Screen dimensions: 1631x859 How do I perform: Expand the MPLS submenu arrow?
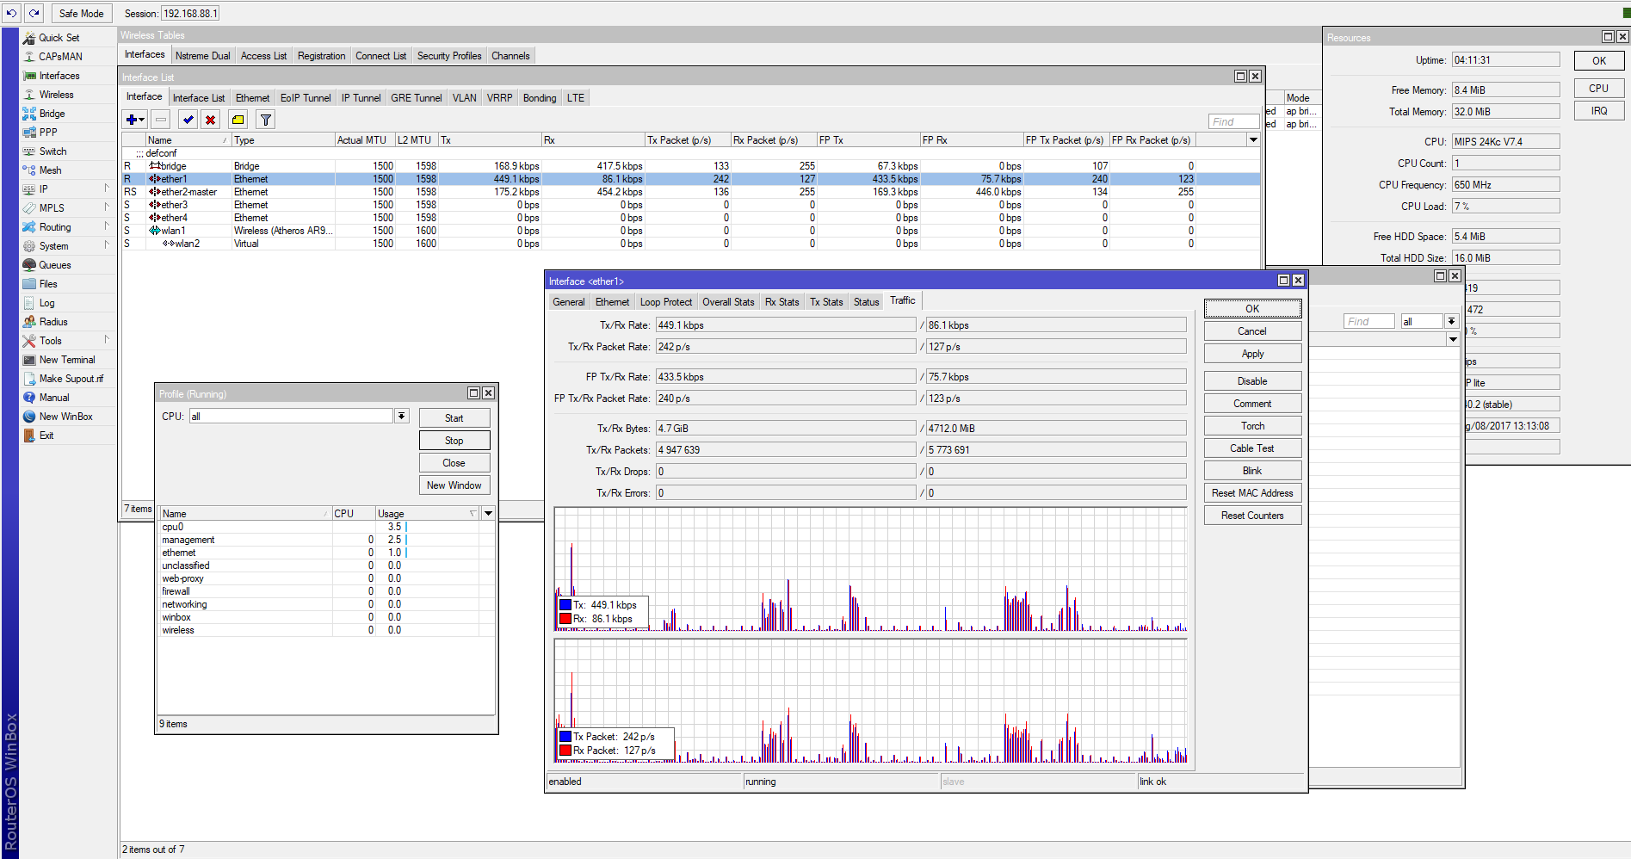click(107, 207)
